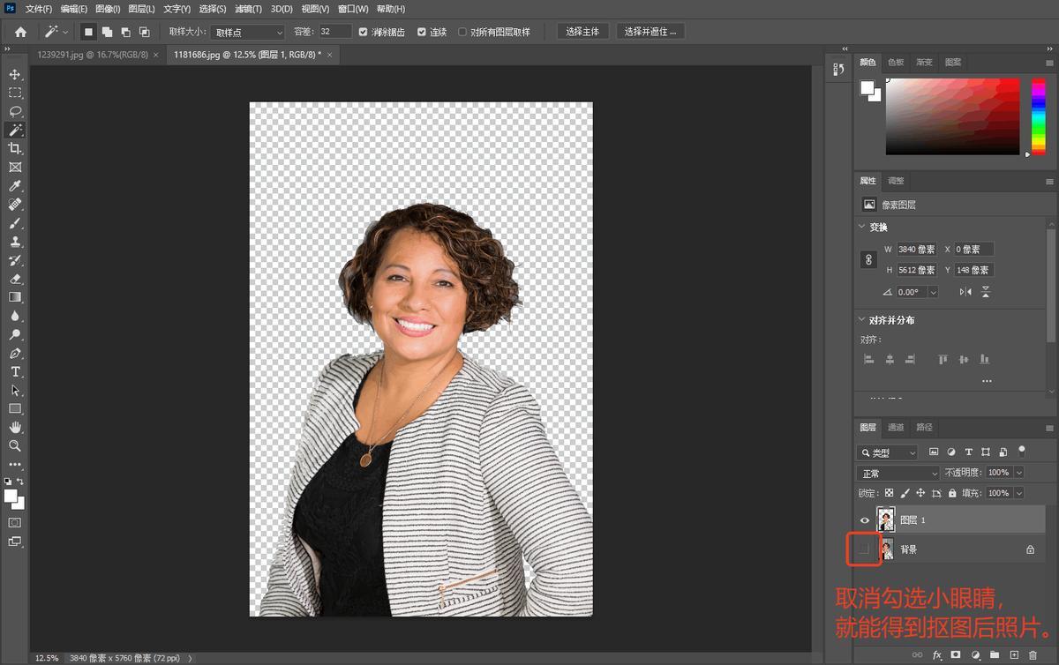This screenshot has height=665, width=1059.
Task: Switch to the 通道 tab
Action: tap(896, 428)
